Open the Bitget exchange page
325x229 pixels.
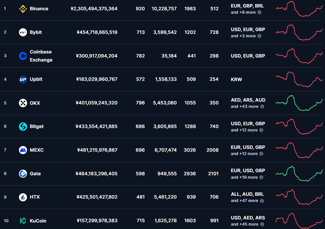[37, 126]
